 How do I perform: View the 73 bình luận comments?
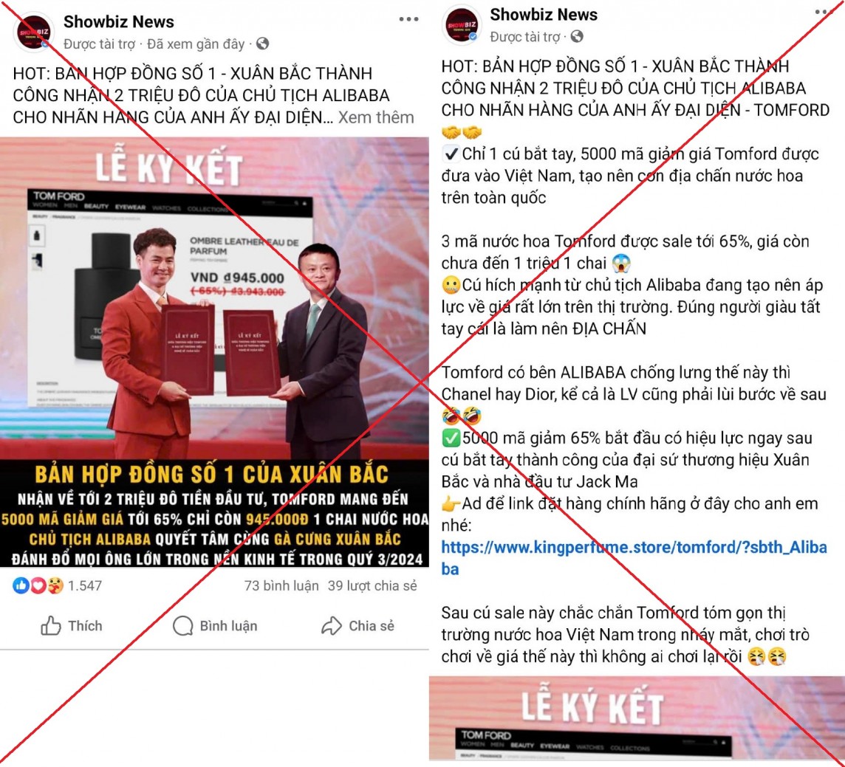tap(281, 585)
